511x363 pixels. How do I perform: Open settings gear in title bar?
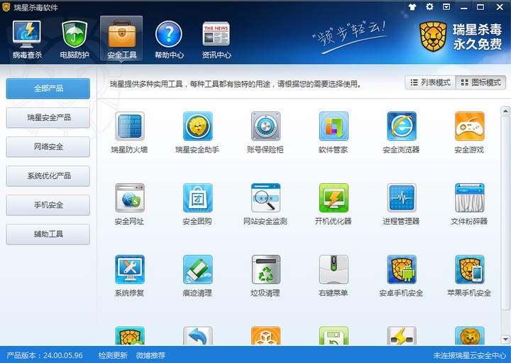(x=430, y=7)
